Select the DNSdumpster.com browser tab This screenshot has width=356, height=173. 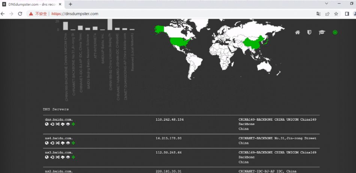tap(32, 4)
